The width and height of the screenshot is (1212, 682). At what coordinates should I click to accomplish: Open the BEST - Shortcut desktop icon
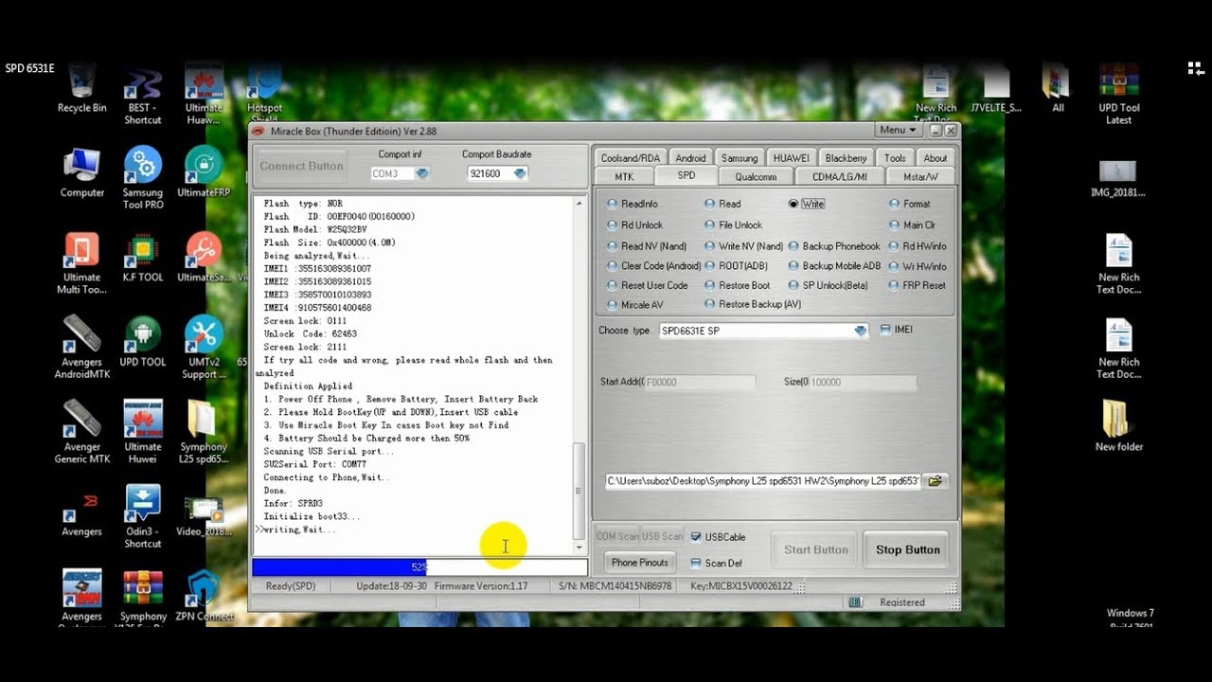tap(143, 95)
